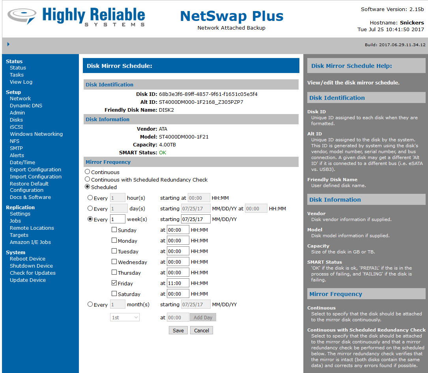Screen dimensions: 428x373
Task: Open the Admin setup page
Action: (x=17, y=113)
